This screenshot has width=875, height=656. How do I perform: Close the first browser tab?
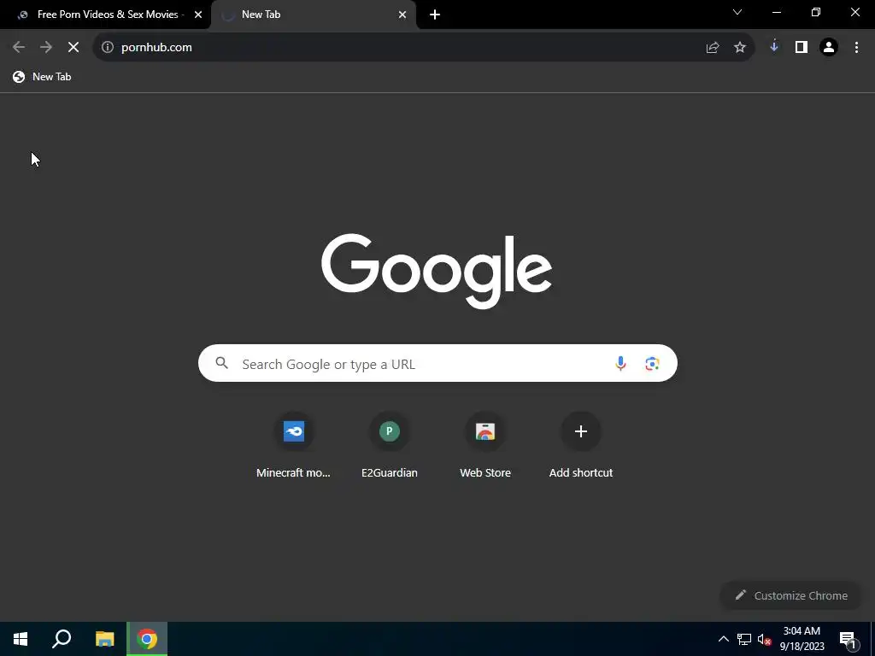198,15
